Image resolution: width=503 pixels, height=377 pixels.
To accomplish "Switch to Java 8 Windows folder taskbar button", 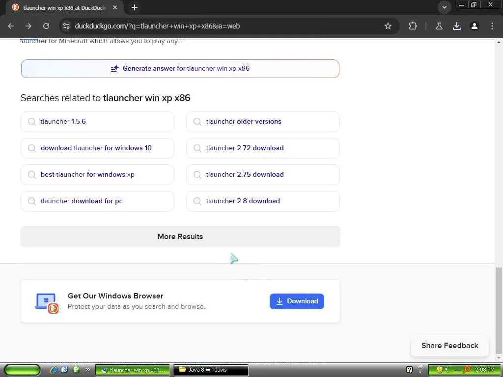I will pyautogui.click(x=211, y=370).
